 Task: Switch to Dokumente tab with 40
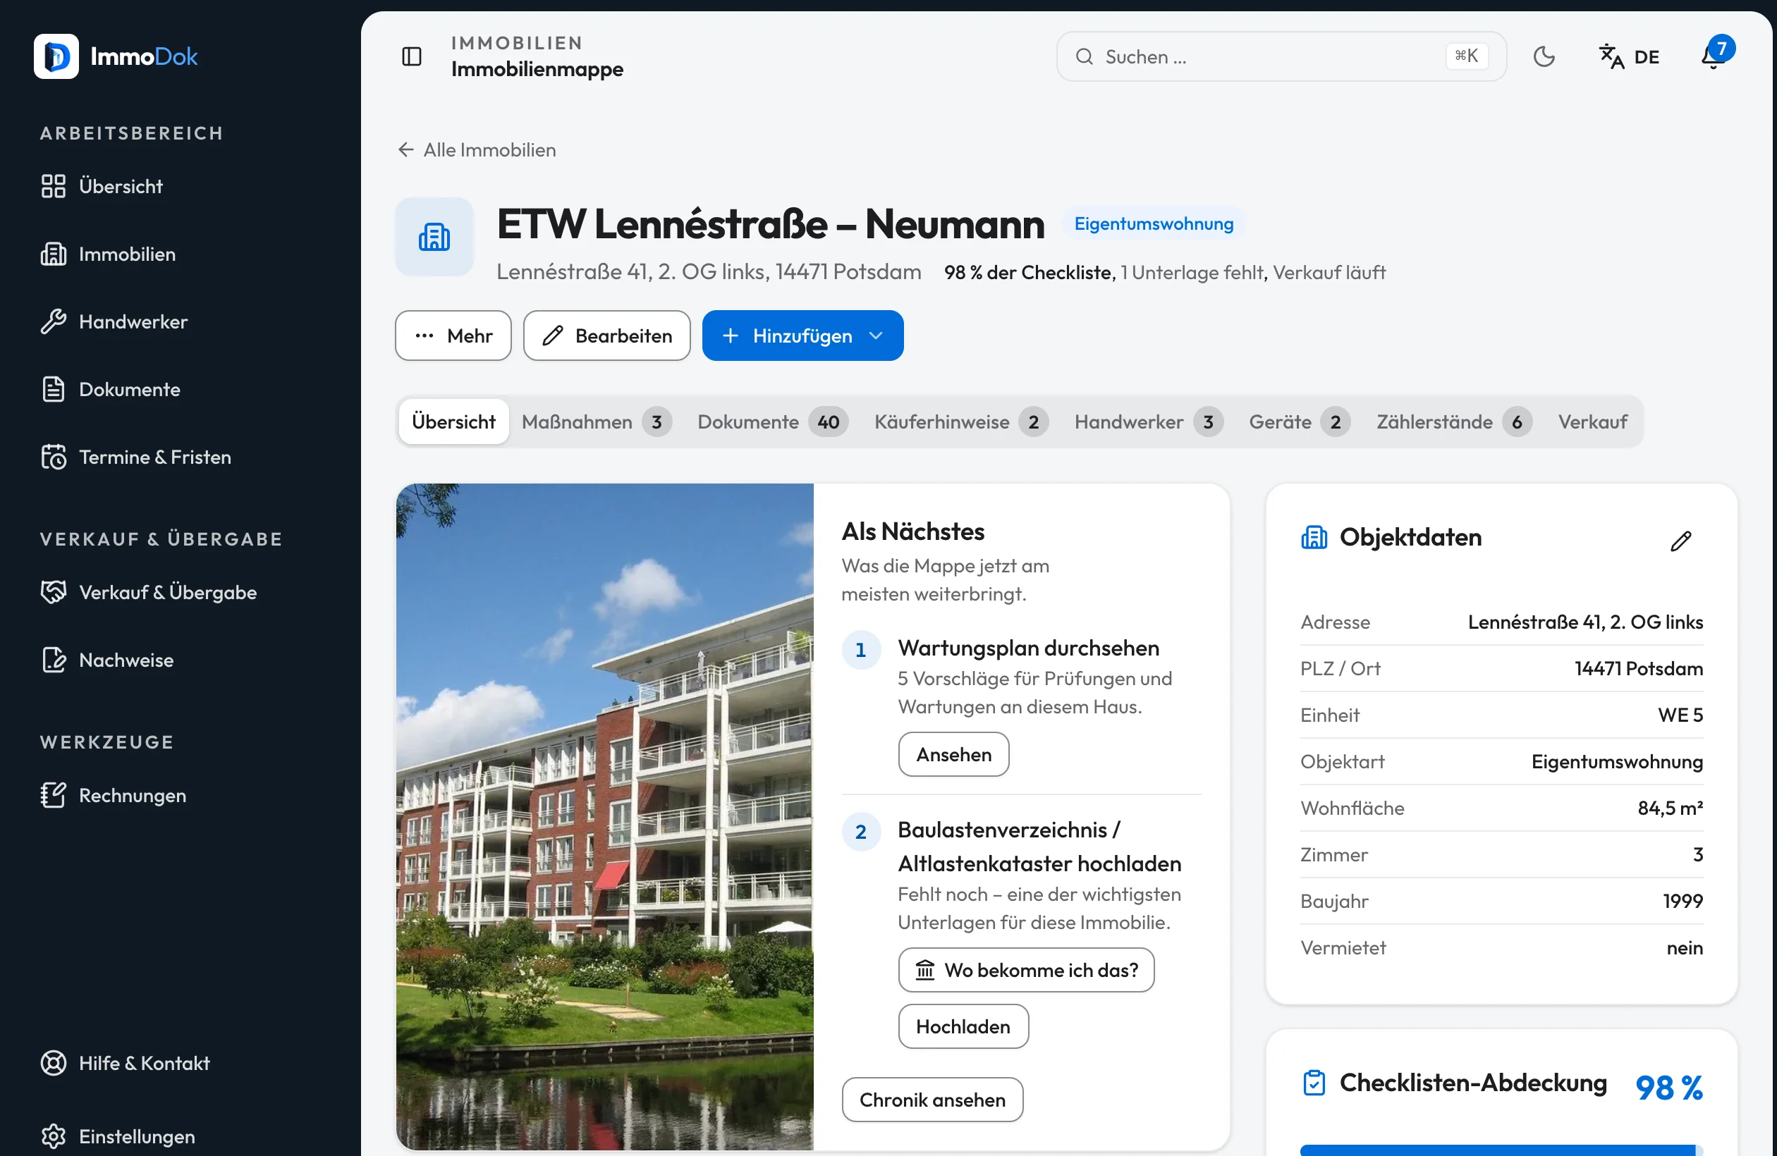point(773,422)
